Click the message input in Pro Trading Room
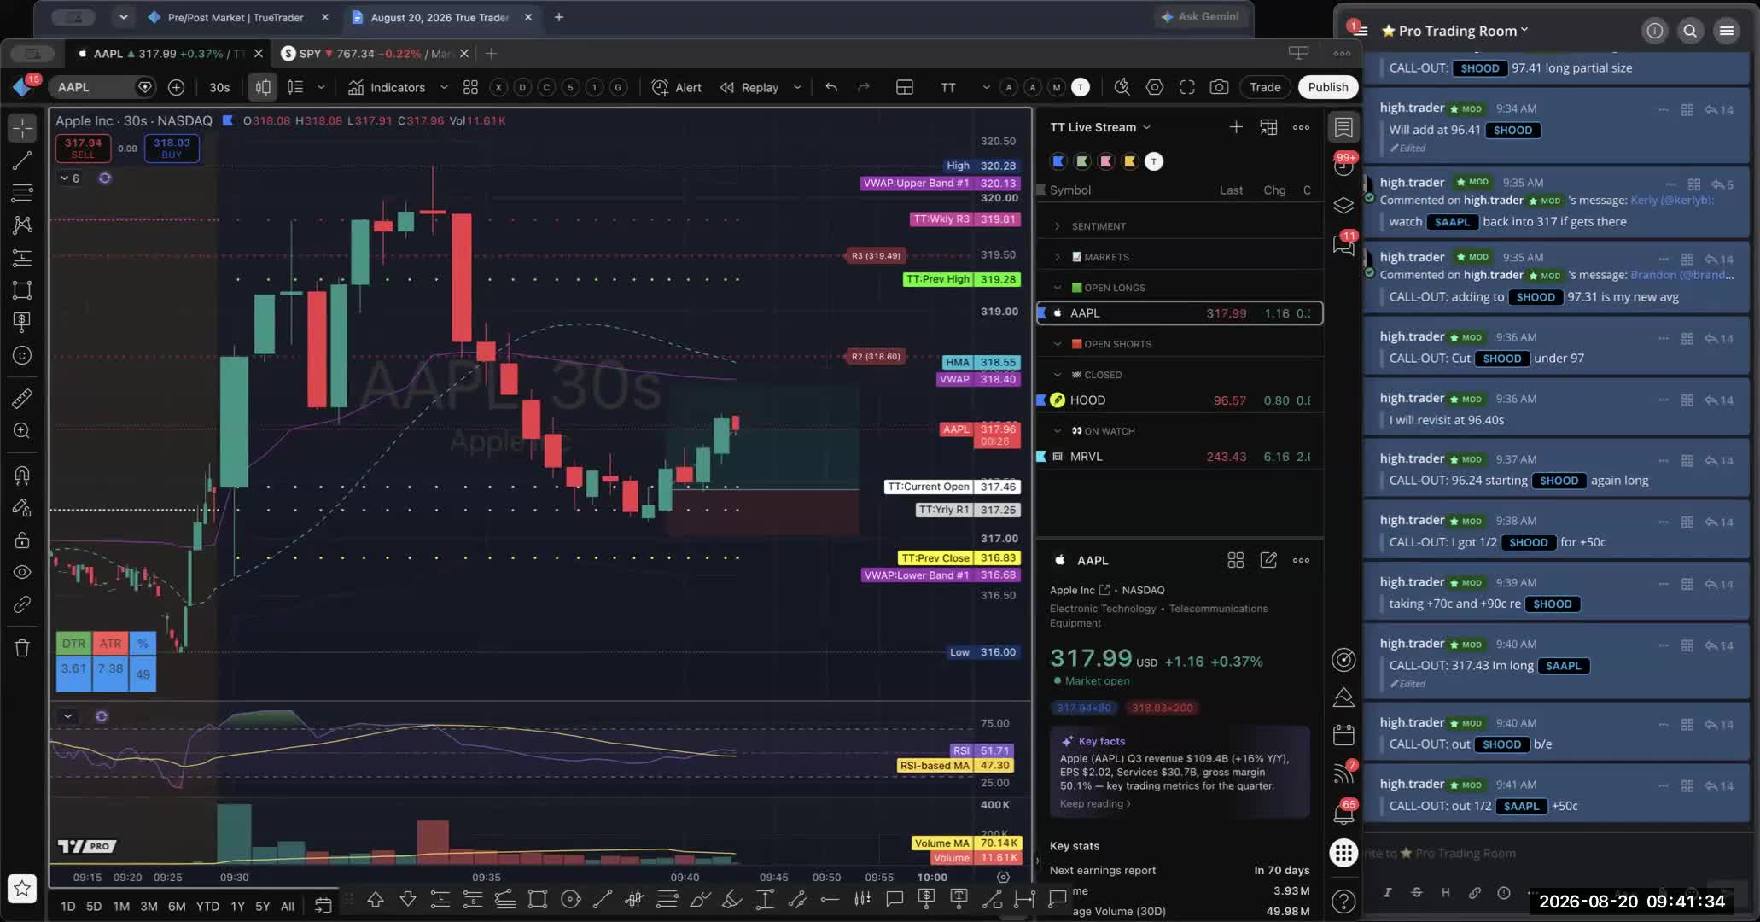Viewport: 1760px width, 922px height. point(1536,853)
